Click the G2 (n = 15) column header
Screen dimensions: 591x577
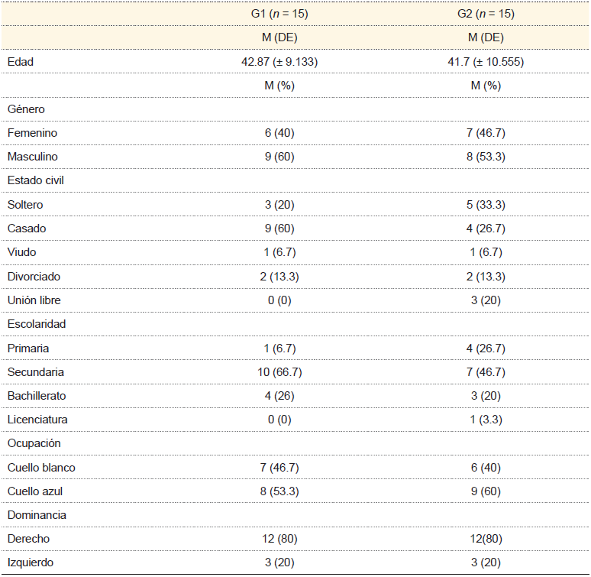[486, 14]
